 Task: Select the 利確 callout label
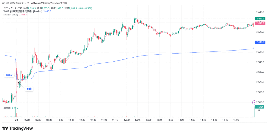pos(29,89)
